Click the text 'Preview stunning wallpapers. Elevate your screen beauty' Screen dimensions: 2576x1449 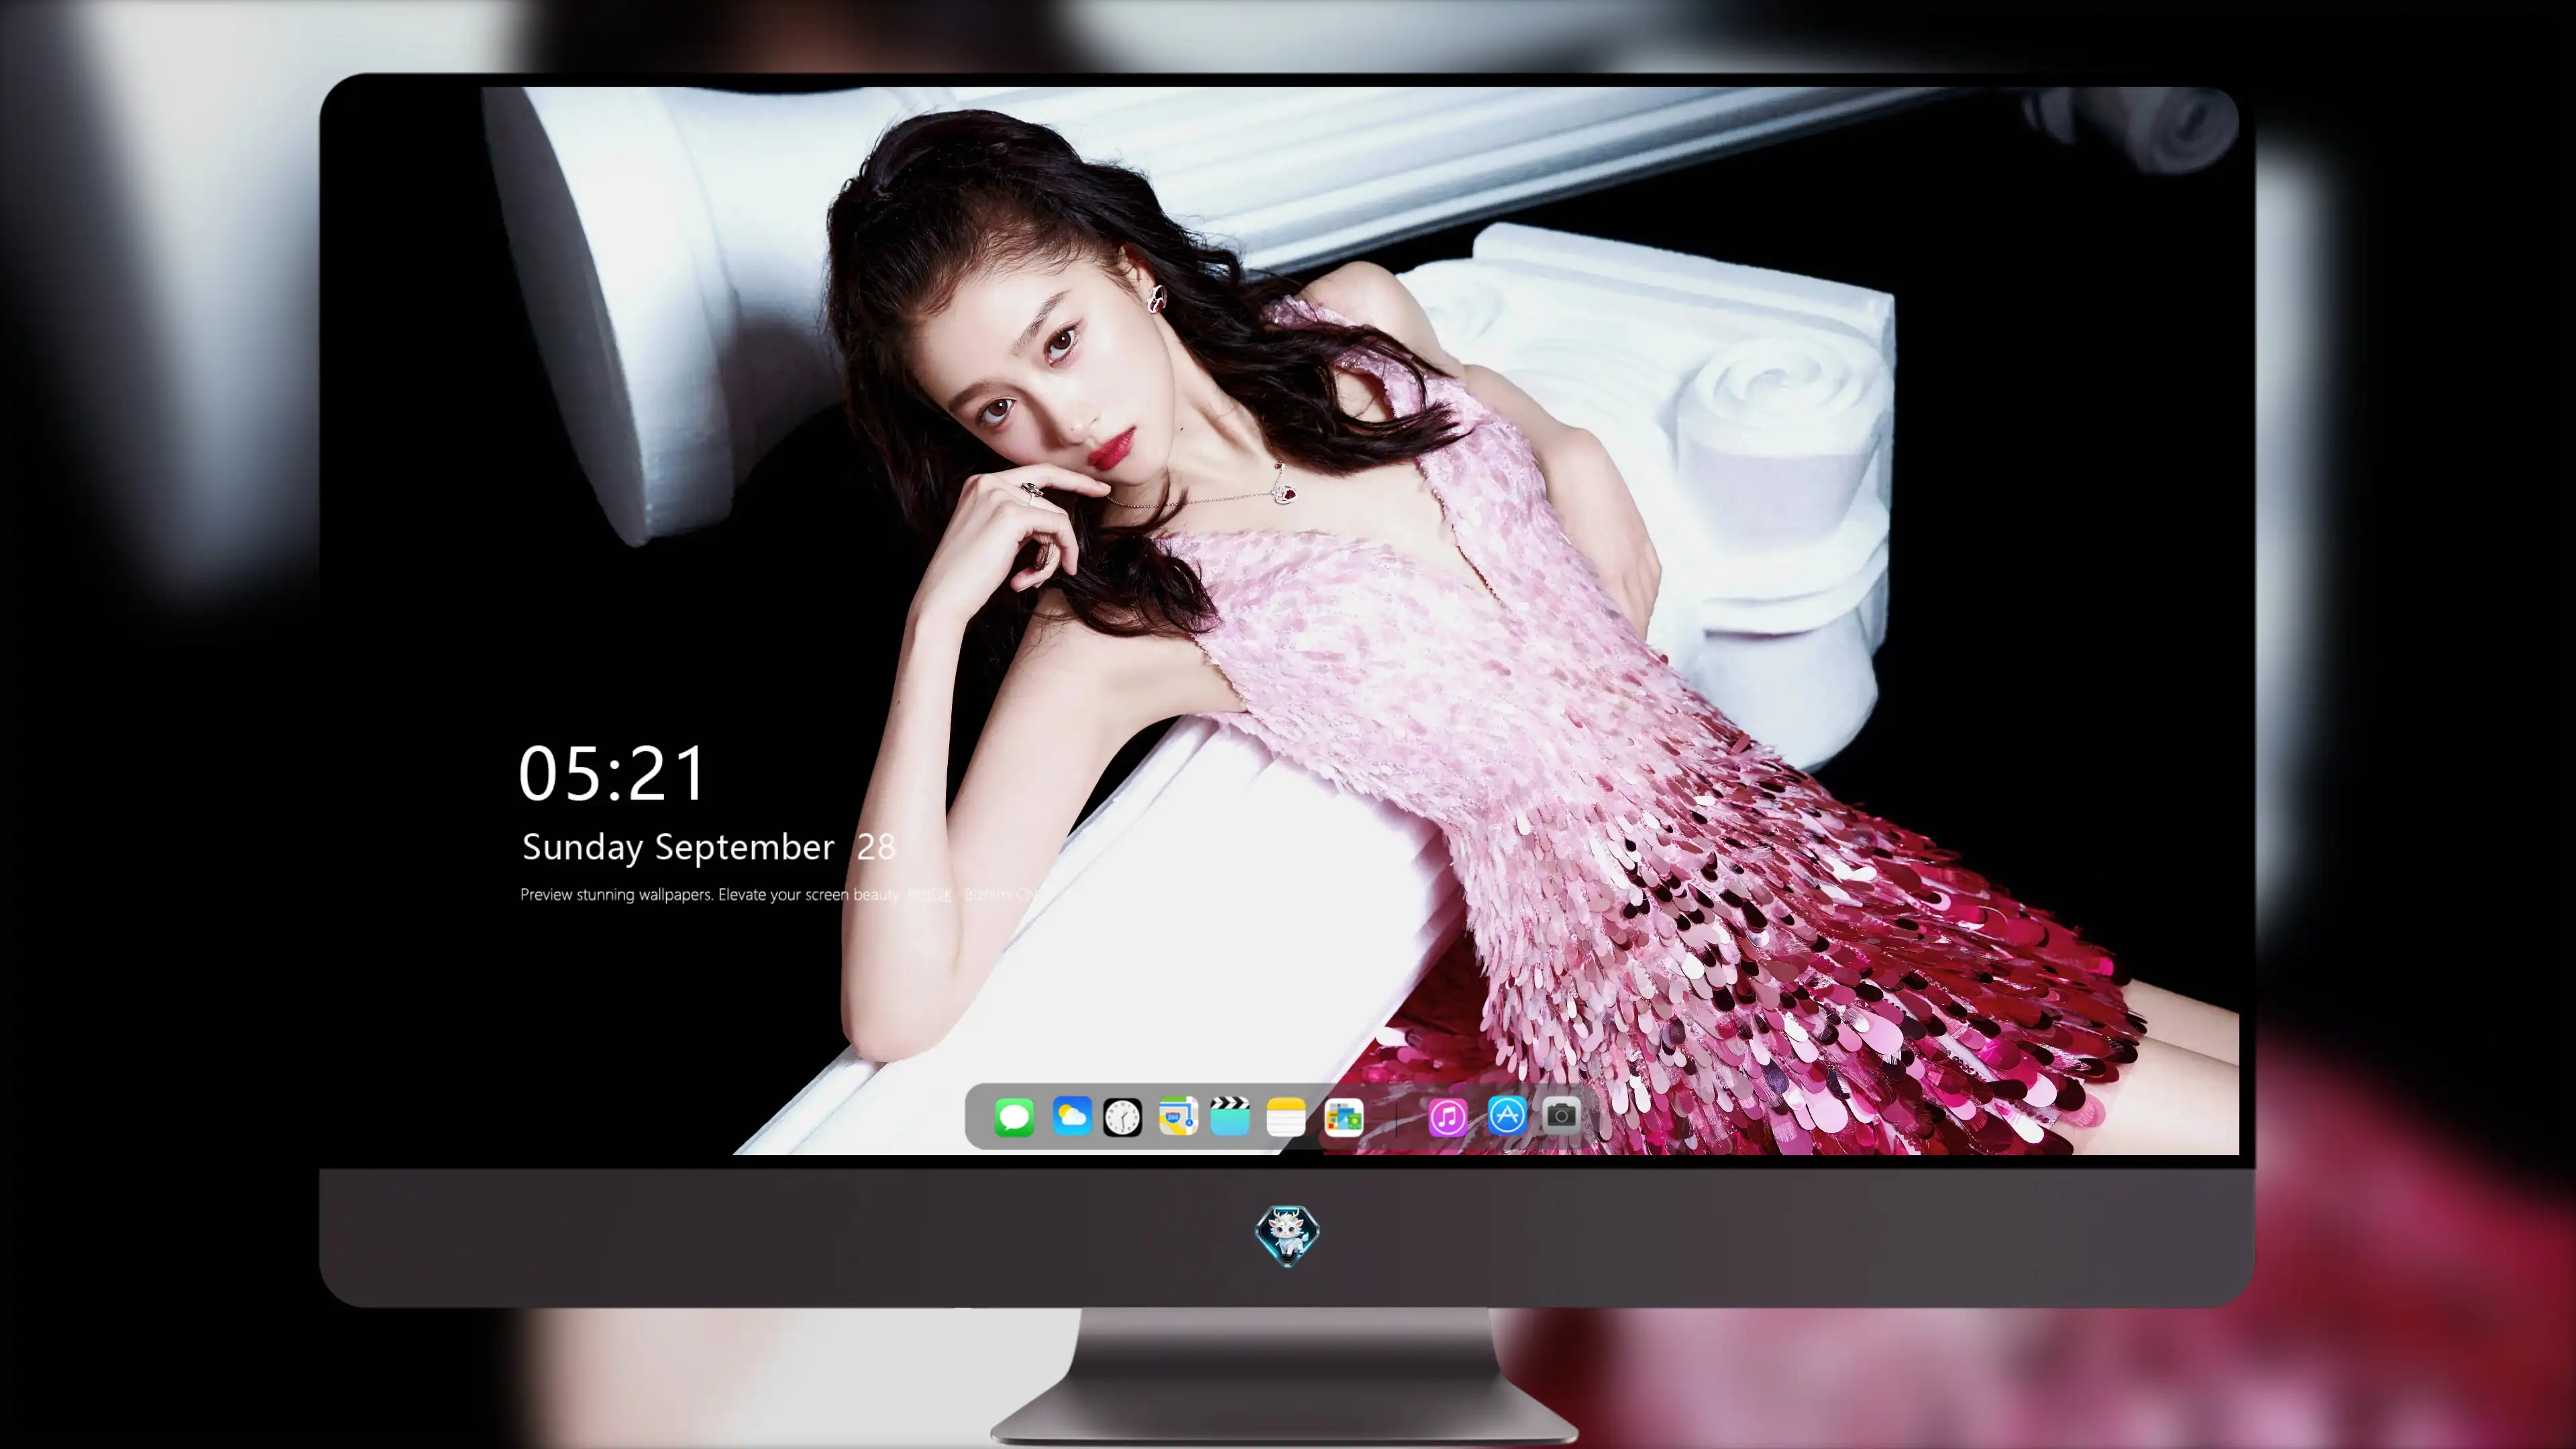tap(709, 895)
